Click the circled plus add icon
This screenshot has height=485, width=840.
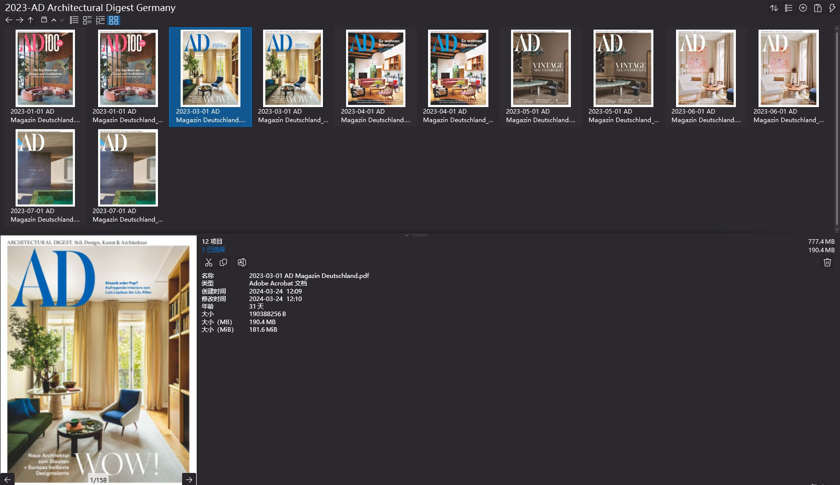click(803, 8)
